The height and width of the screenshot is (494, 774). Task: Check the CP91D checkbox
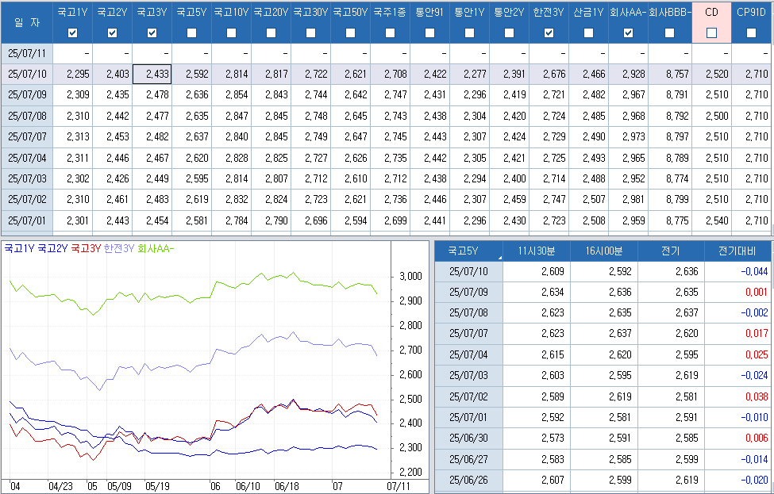point(751,33)
